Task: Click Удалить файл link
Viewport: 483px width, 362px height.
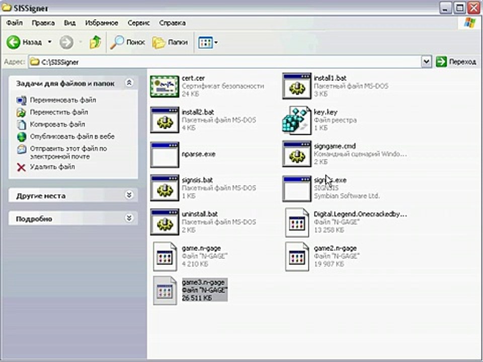Action: pos(52,167)
